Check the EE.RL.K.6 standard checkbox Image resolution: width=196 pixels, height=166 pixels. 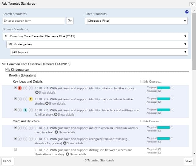[x=15, y=149]
